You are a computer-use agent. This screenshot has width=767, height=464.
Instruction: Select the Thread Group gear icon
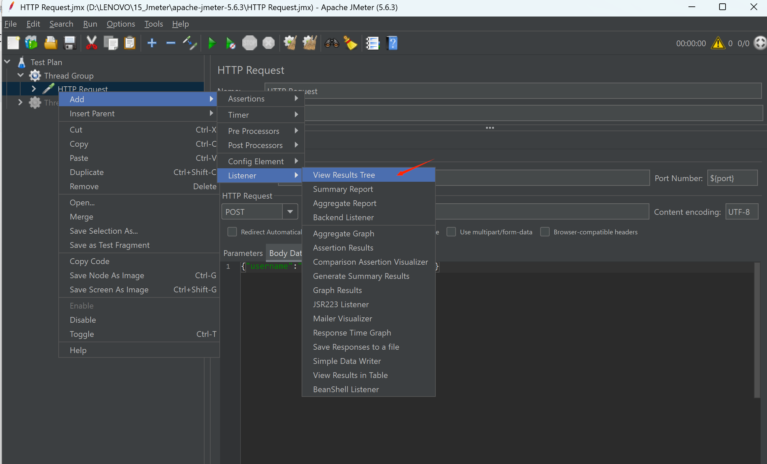pyautogui.click(x=35, y=76)
